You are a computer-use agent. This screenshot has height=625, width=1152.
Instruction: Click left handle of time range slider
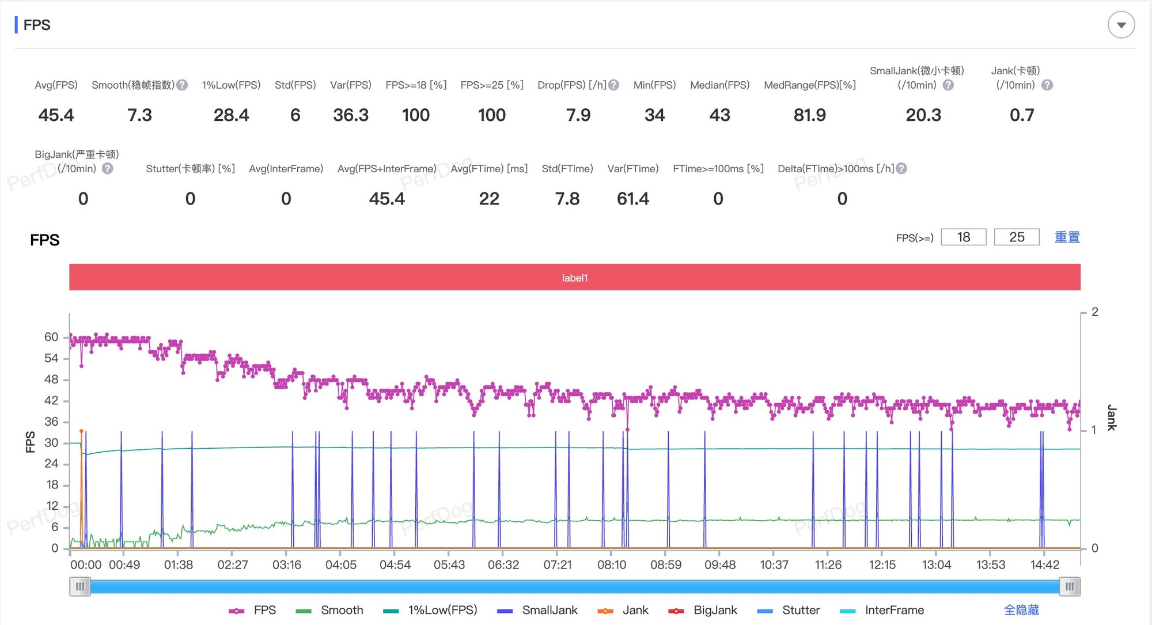pos(80,586)
